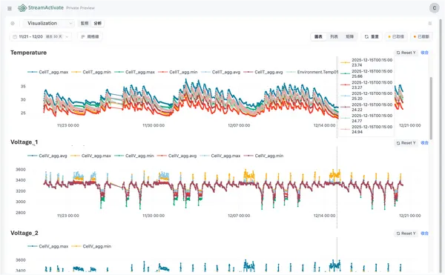This screenshot has height=275, width=445.
Task: Toggle green CellV_agg.min series in Voltage_1 legend
Action: pos(134,156)
